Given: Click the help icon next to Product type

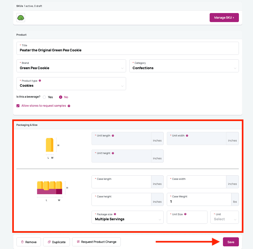Looking at the screenshot, I should click(x=40, y=80).
